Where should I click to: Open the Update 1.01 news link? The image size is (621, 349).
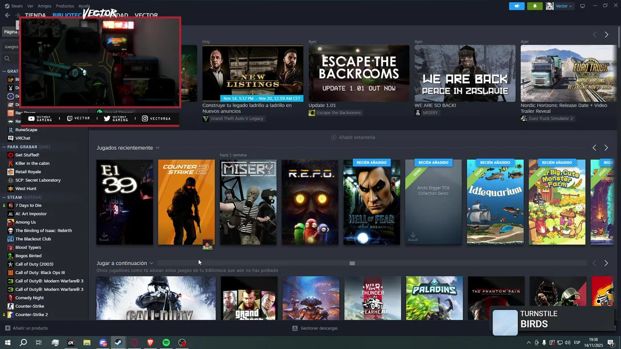click(322, 105)
